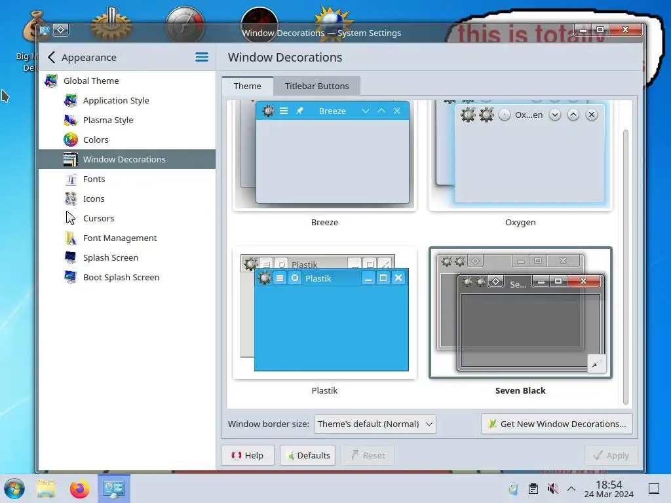Select the Colors label
Viewport: 671px width, 503px height.
96,140
